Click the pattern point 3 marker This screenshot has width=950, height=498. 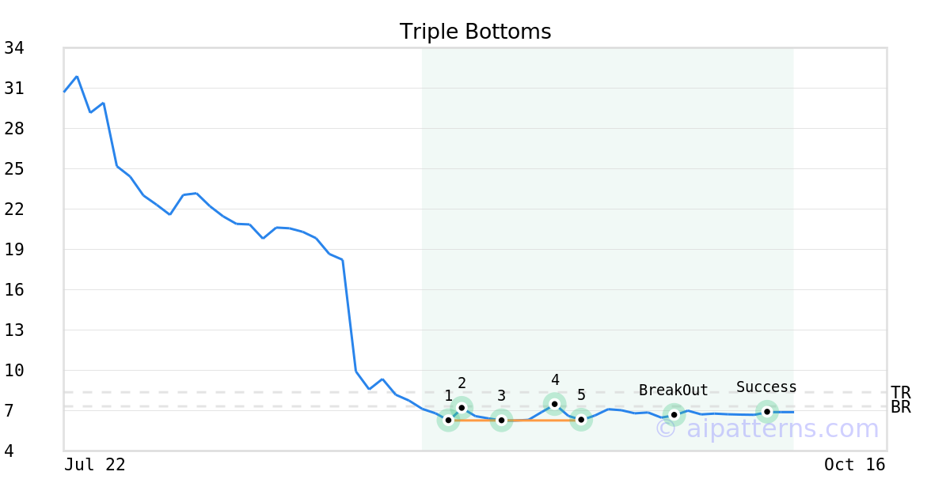501,421
